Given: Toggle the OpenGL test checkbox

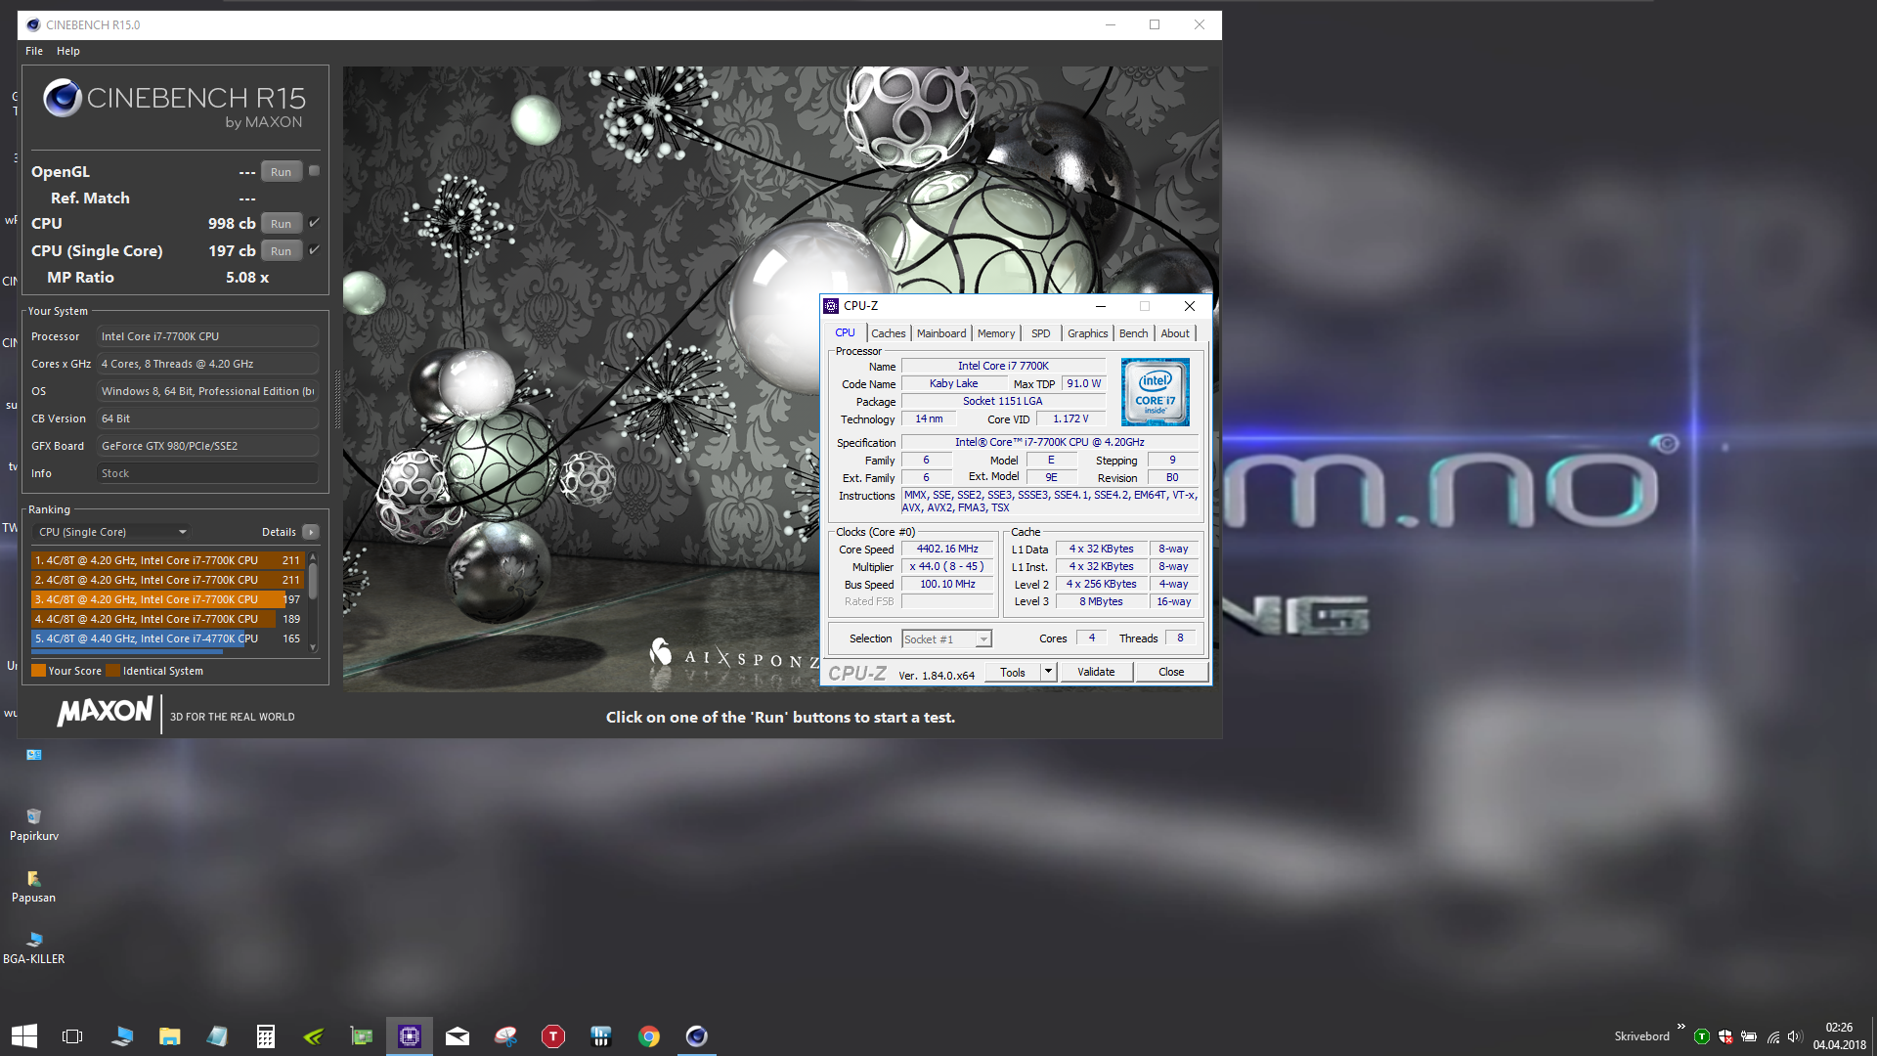Looking at the screenshot, I should point(314,170).
